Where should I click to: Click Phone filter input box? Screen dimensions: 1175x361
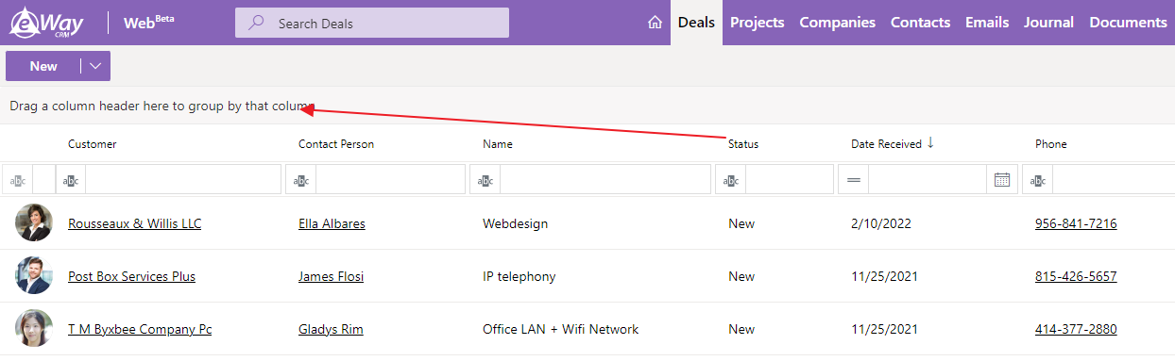coord(1113,179)
